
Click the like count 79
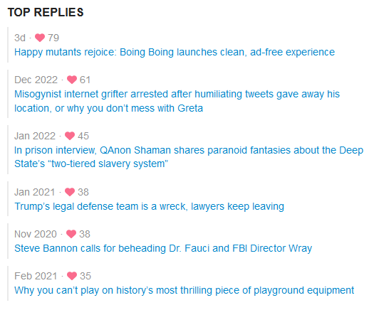tap(53, 38)
